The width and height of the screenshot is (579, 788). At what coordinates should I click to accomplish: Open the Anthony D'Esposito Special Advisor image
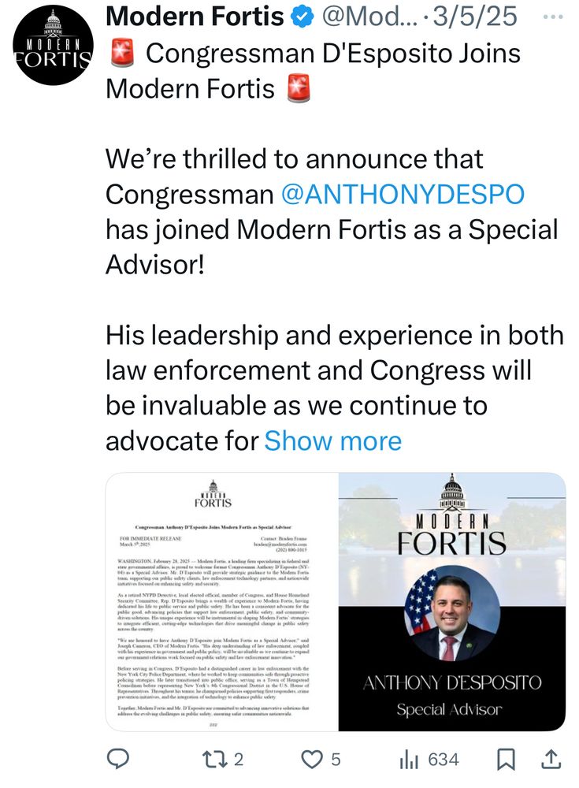[x=451, y=602]
